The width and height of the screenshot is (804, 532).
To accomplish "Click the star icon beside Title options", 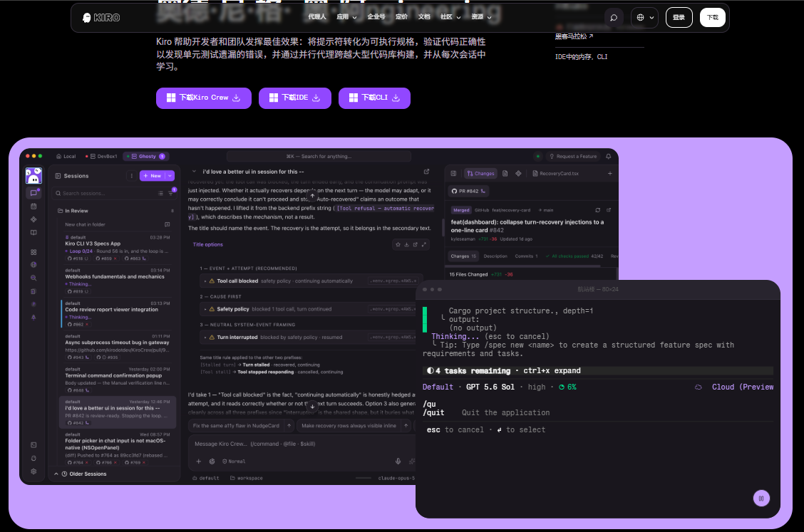I will point(398,244).
